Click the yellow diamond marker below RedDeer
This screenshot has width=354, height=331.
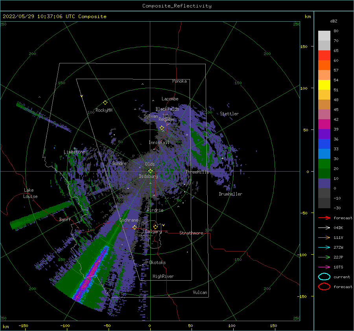[162, 128]
